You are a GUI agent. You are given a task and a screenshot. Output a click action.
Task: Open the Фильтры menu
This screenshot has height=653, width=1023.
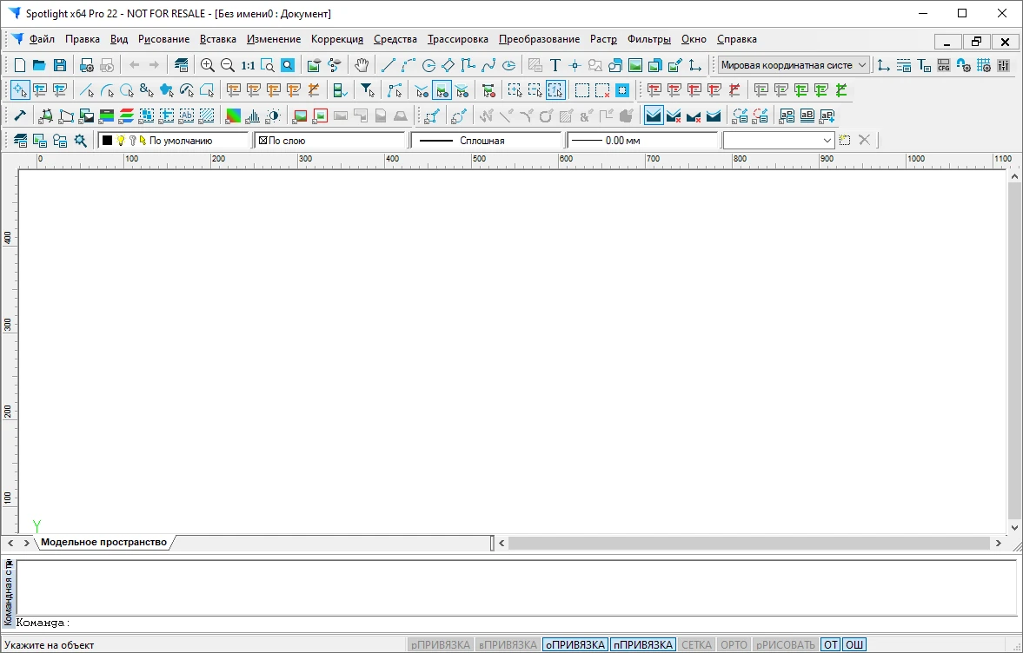click(x=648, y=39)
